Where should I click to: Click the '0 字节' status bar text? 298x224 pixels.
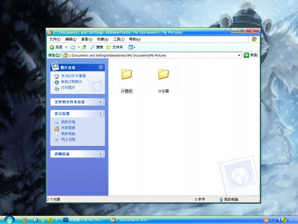point(200,199)
